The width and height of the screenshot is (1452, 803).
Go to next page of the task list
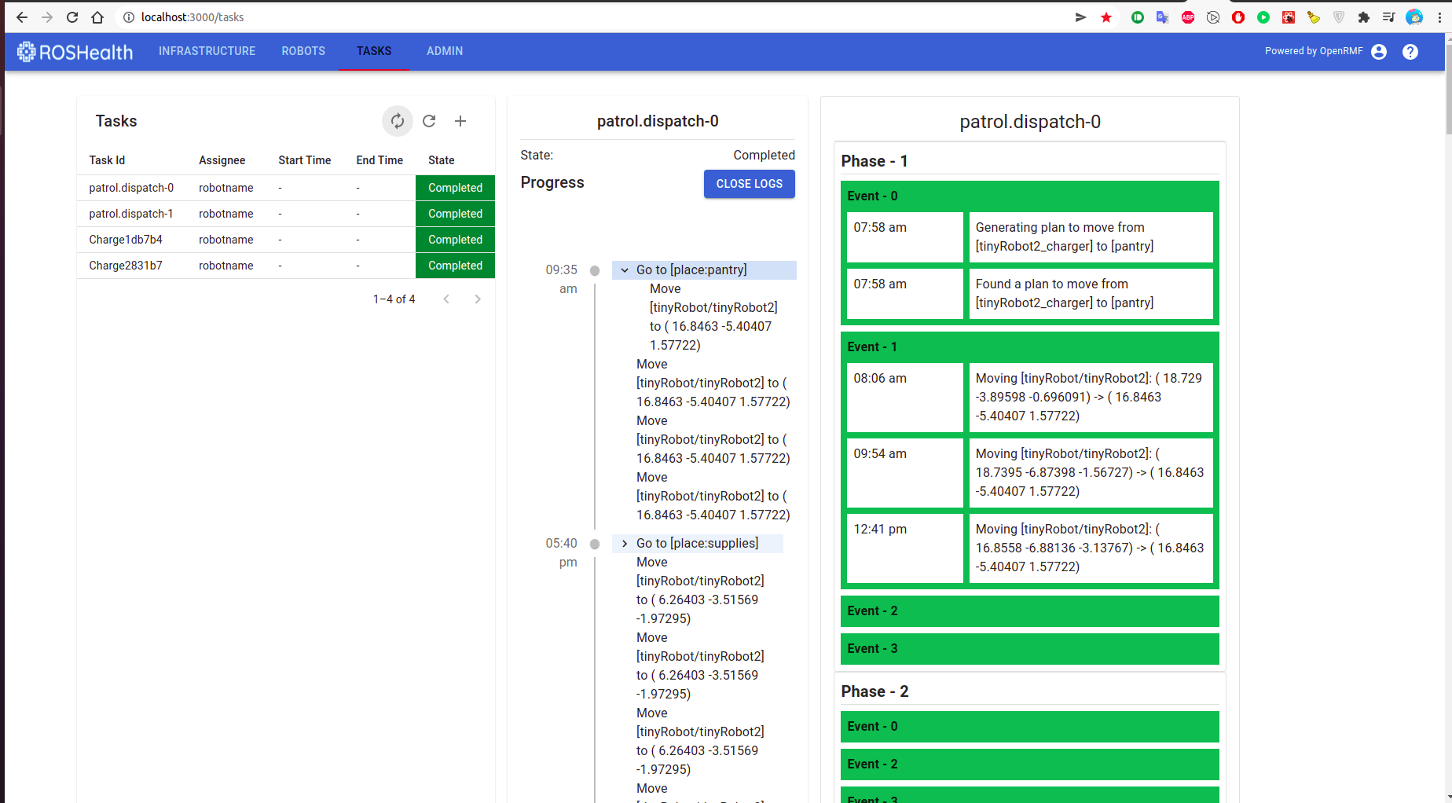coord(478,299)
